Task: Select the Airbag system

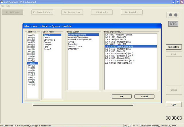Action: pyautogui.click(x=83, y=42)
